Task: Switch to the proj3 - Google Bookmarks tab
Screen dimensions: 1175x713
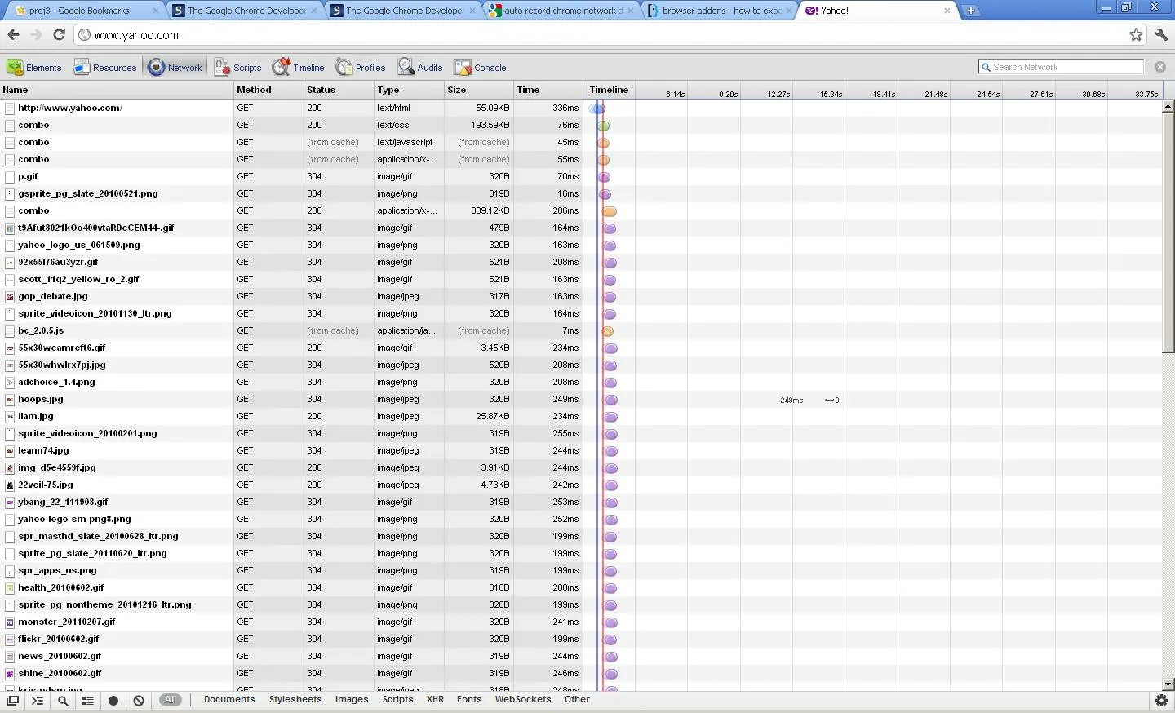Action: tap(86, 11)
